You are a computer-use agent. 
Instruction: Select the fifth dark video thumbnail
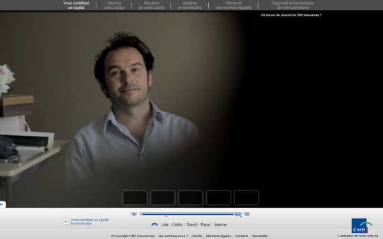pos(246,198)
